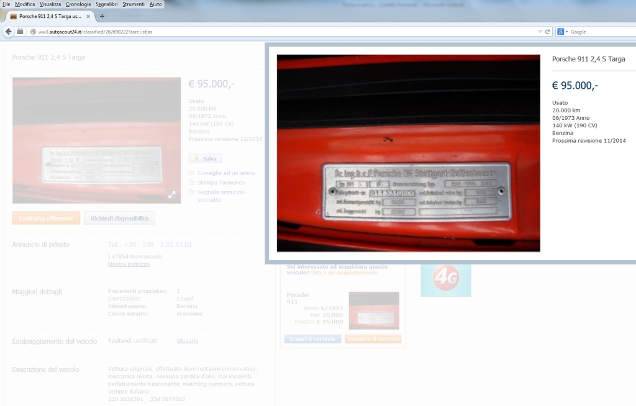Click the 4G advertisement banner
Image resolution: width=636 pixels, height=406 pixels.
pos(446,280)
